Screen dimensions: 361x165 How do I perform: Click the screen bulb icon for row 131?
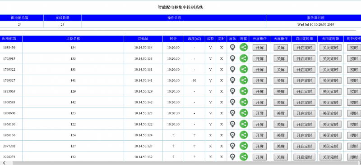[232, 69]
